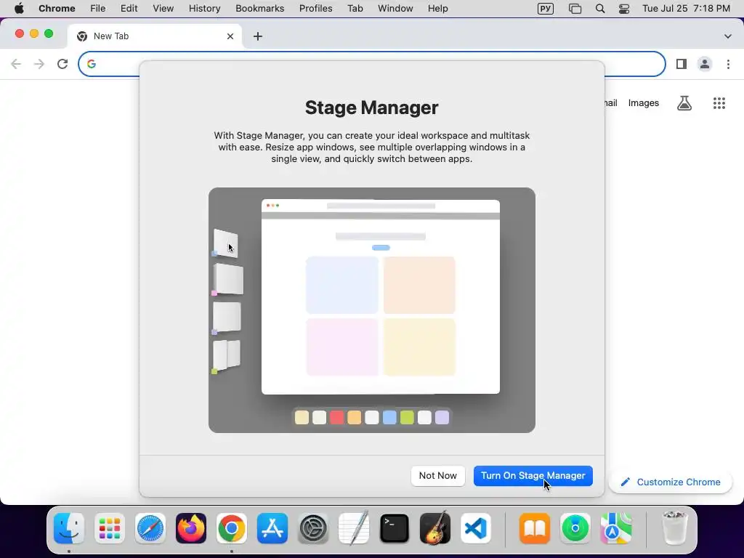Open Launchpad from the Dock

pyautogui.click(x=110, y=528)
